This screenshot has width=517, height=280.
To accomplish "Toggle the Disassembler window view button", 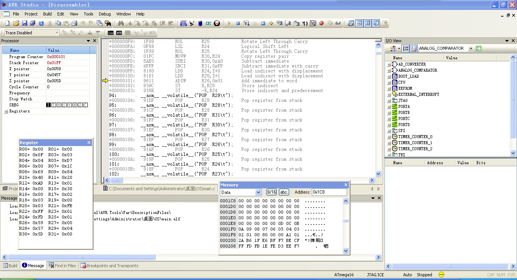I will click(x=376, y=23).
